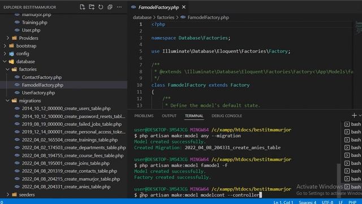Collapse the database folder
Screen dimensions: 362x204
(x=5, y=62)
